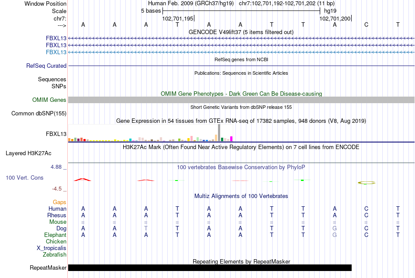415x278 pixels.
Task: Click the tallest gray bar in GTEx chart
Action: (219, 132)
